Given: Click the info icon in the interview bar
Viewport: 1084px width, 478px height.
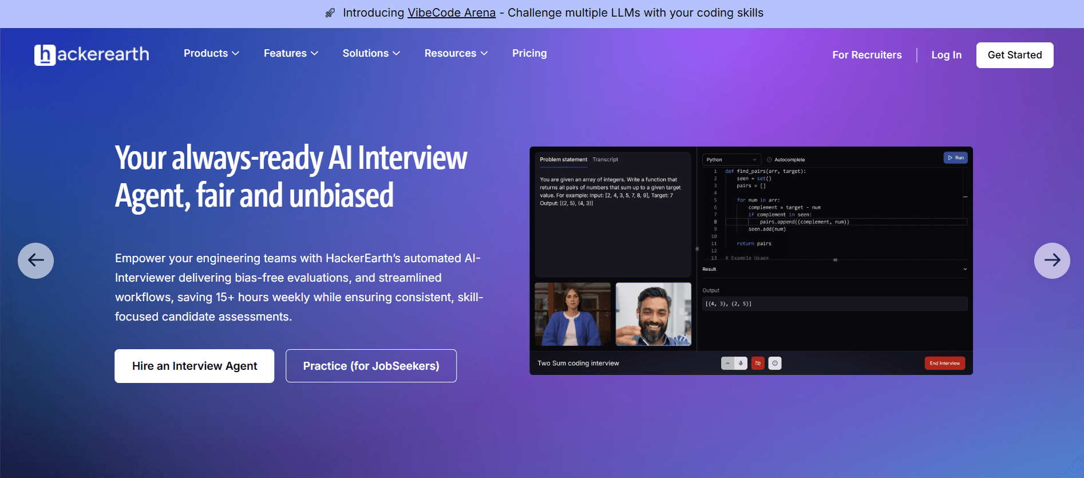Looking at the screenshot, I should coord(775,363).
